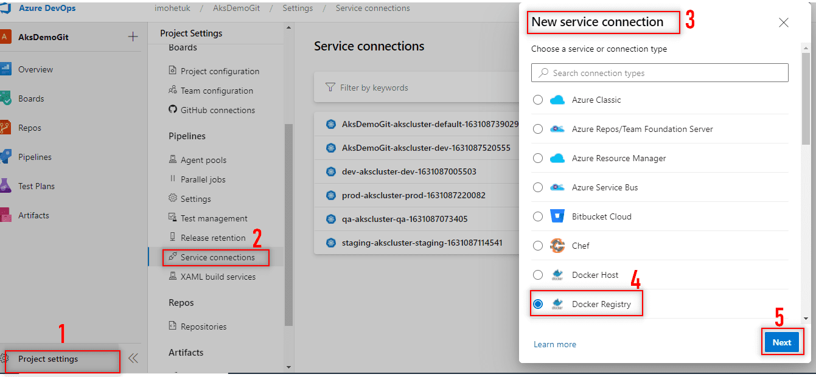Select the Chef radio button
Image resolution: width=816 pixels, height=377 pixels.
pyautogui.click(x=538, y=246)
